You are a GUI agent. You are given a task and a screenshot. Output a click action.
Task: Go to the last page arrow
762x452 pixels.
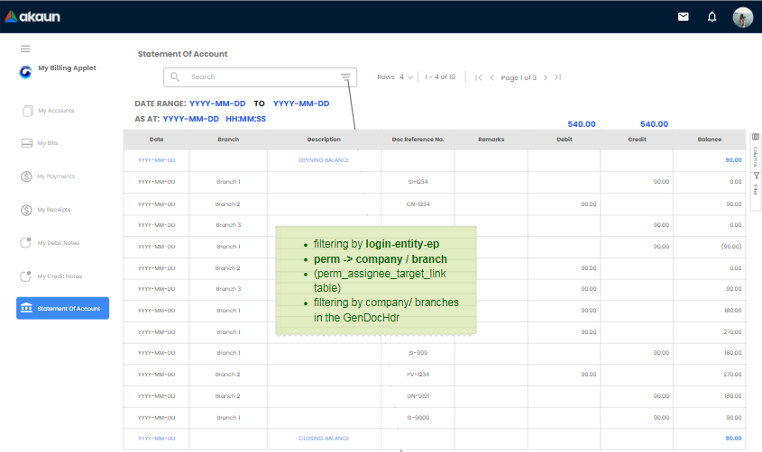tap(557, 77)
